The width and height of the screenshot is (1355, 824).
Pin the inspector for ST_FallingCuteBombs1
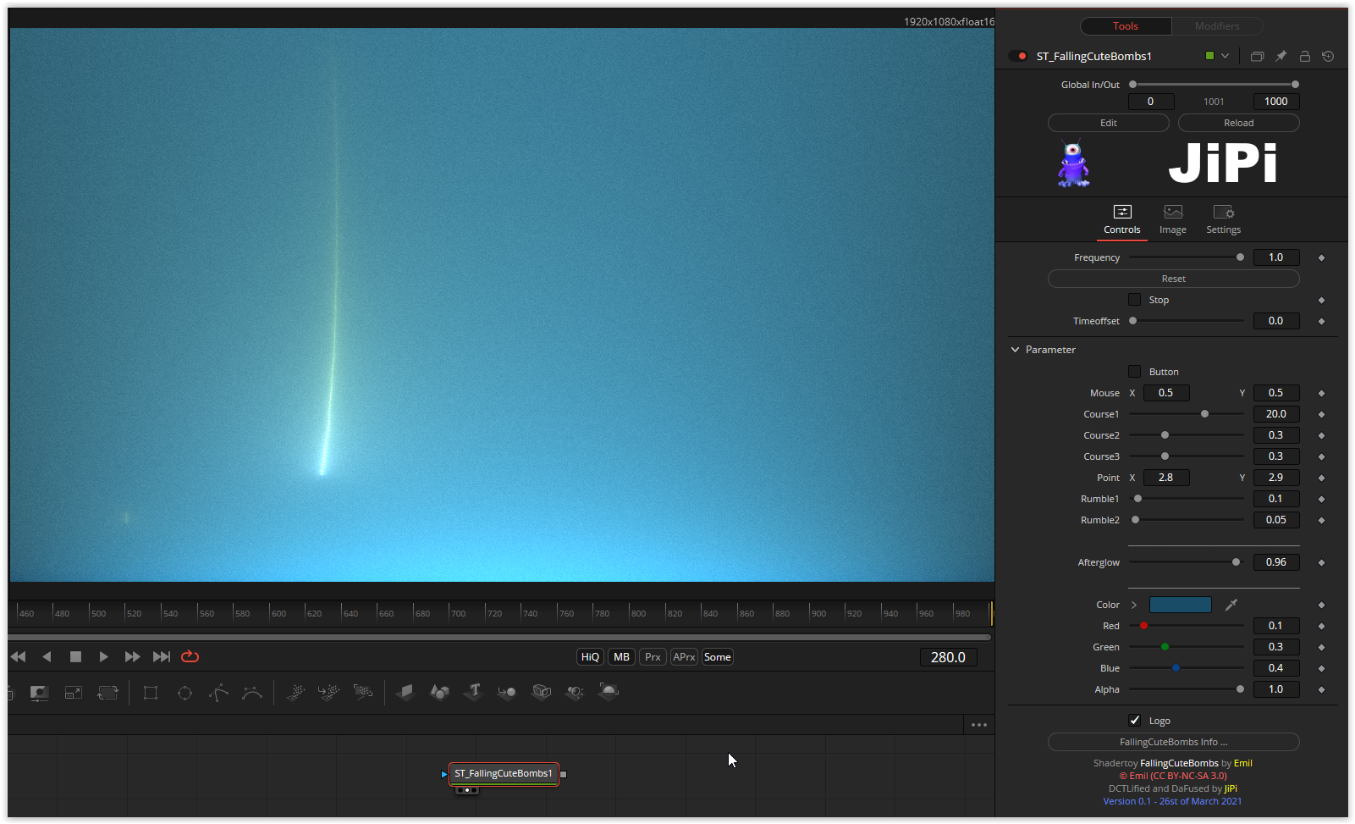(x=1281, y=56)
